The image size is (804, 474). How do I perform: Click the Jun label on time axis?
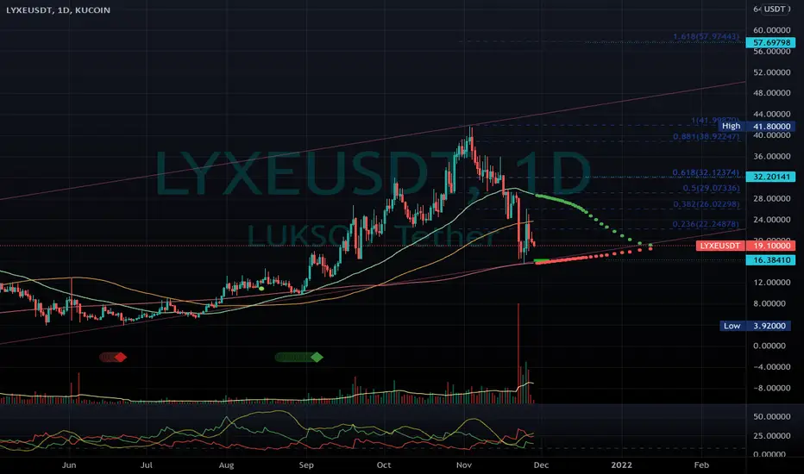pyautogui.click(x=69, y=465)
